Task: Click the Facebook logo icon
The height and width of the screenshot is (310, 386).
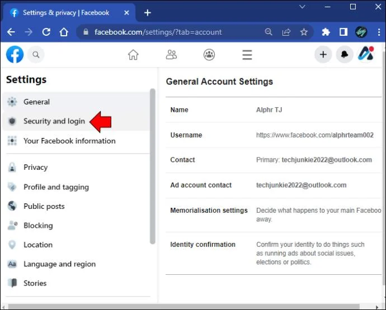Action: pyautogui.click(x=15, y=54)
